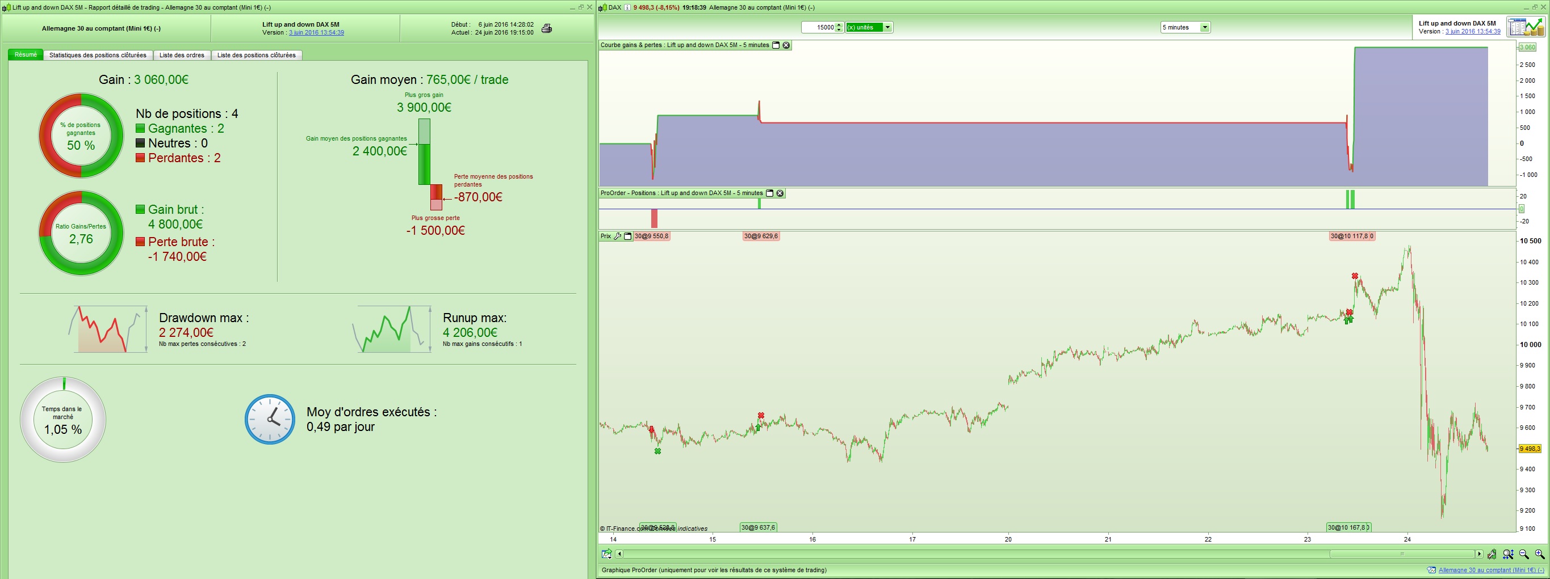The image size is (1550, 579).
Task: Open version link in the chart header
Action: (x=1472, y=31)
